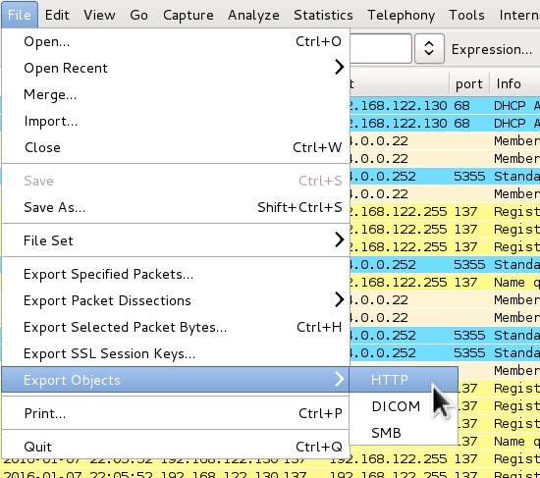Open the filter Expression... dialog
Viewport: 540px width, 478px height.
(492, 49)
